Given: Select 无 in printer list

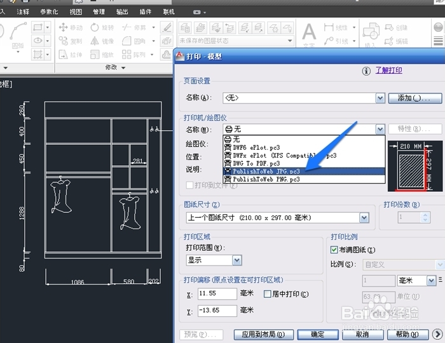Looking at the screenshot, I should click(304, 139).
